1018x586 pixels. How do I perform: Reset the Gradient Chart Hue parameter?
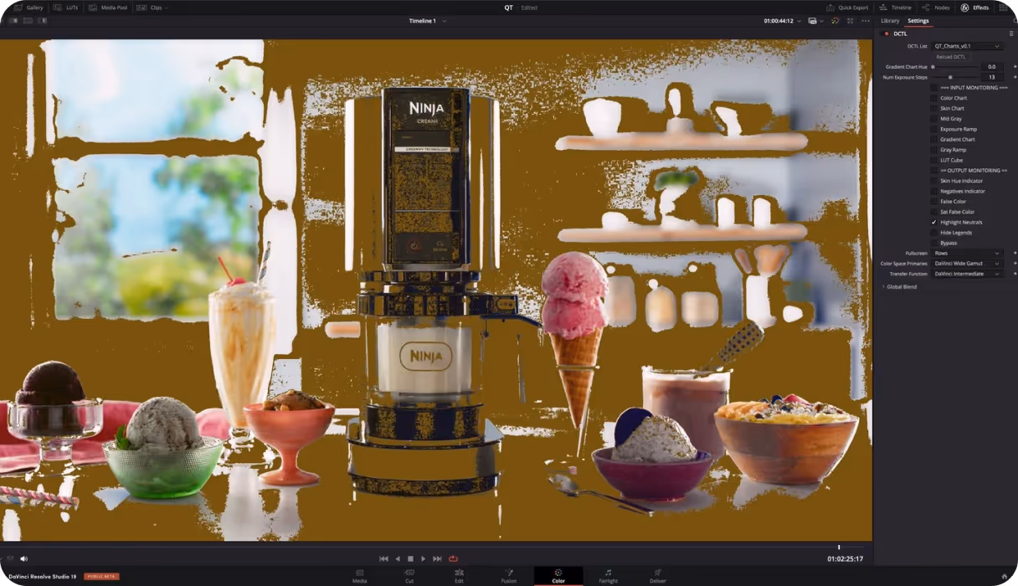pos(1015,66)
